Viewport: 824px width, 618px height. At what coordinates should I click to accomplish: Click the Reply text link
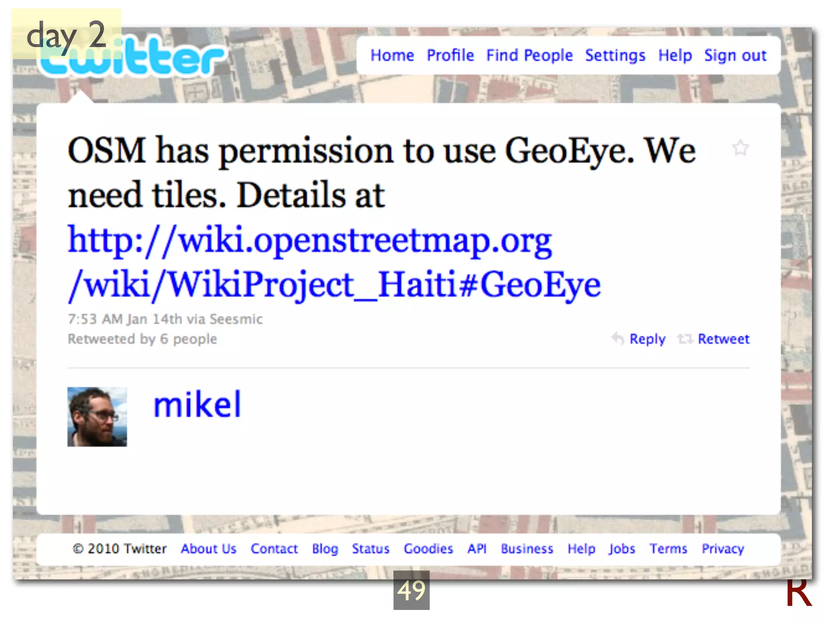pos(647,339)
